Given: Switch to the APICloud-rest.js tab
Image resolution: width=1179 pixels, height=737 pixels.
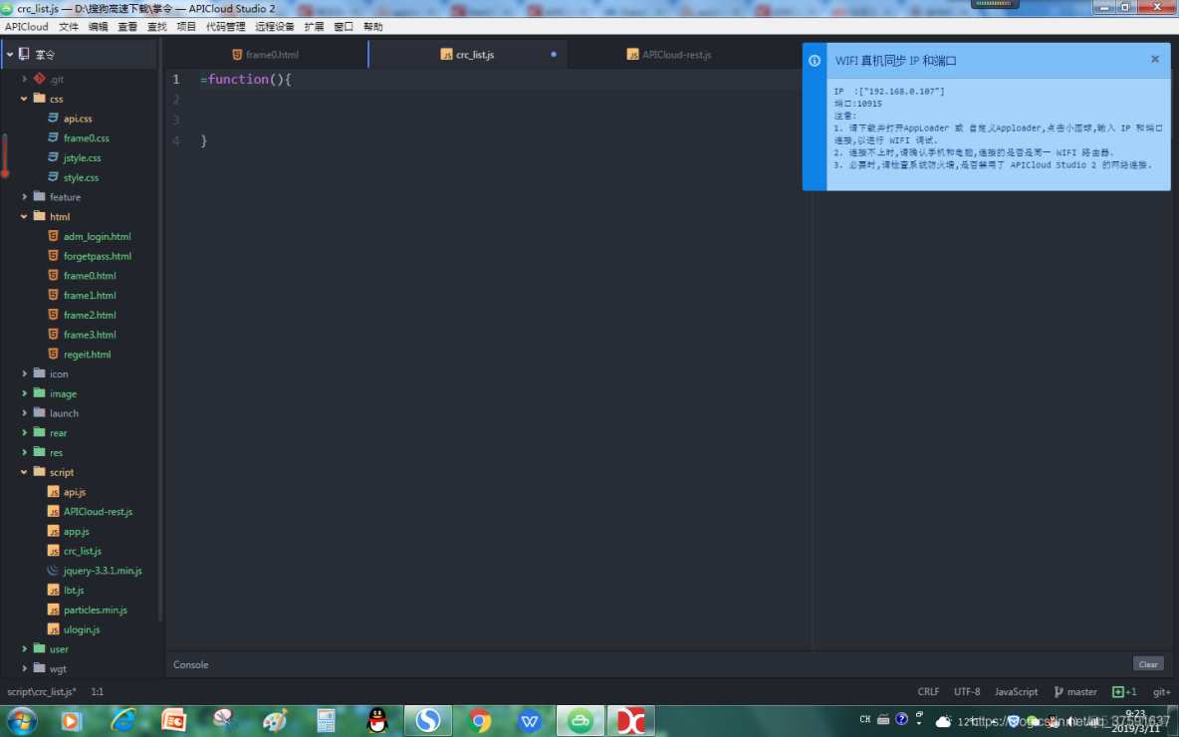Looking at the screenshot, I should 669,54.
